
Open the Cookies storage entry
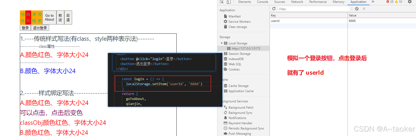coord(232,69)
